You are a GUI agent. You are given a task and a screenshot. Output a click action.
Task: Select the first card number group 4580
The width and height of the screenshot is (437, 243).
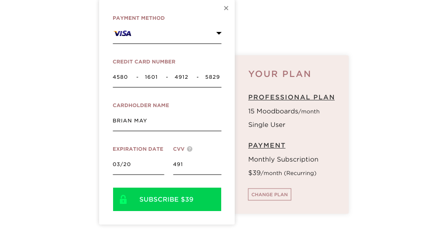click(x=120, y=77)
